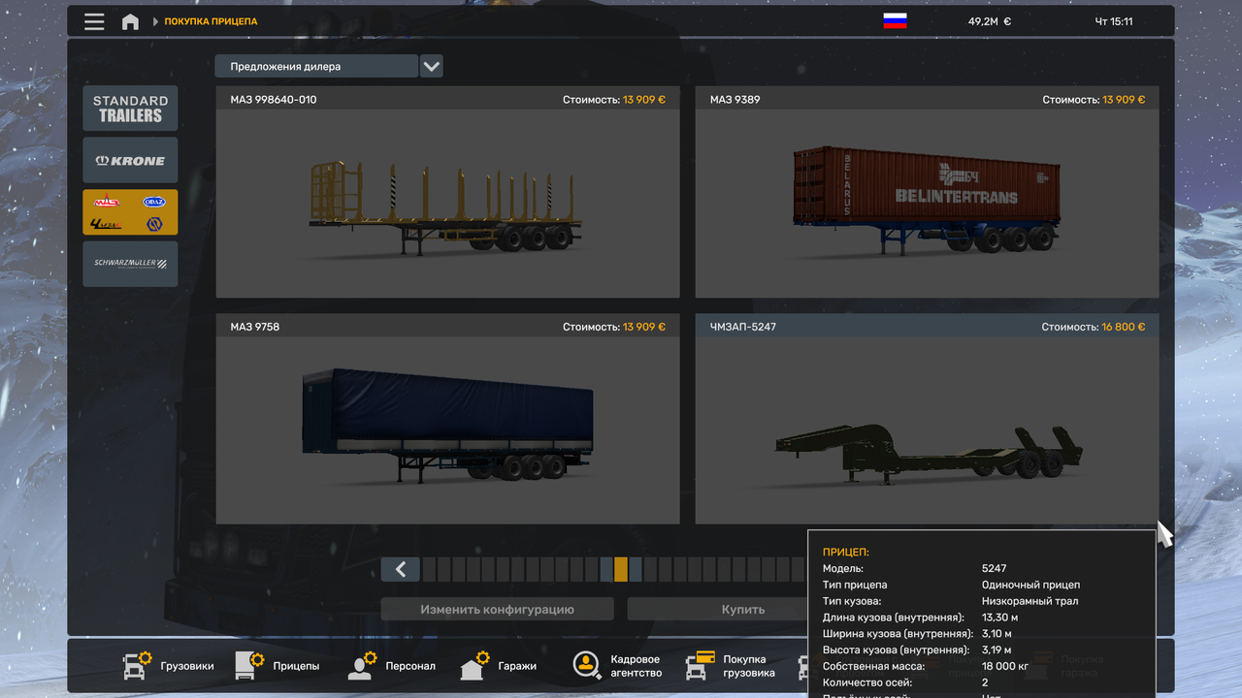
Task: Open Кадровое агентство recruitment icon
Action: (x=586, y=665)
